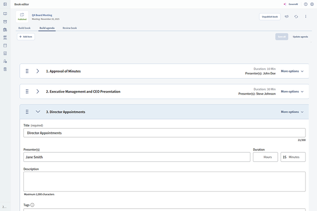Open the GovernAI assistant
Screen dimensions: 317x211
click(290, 4)
